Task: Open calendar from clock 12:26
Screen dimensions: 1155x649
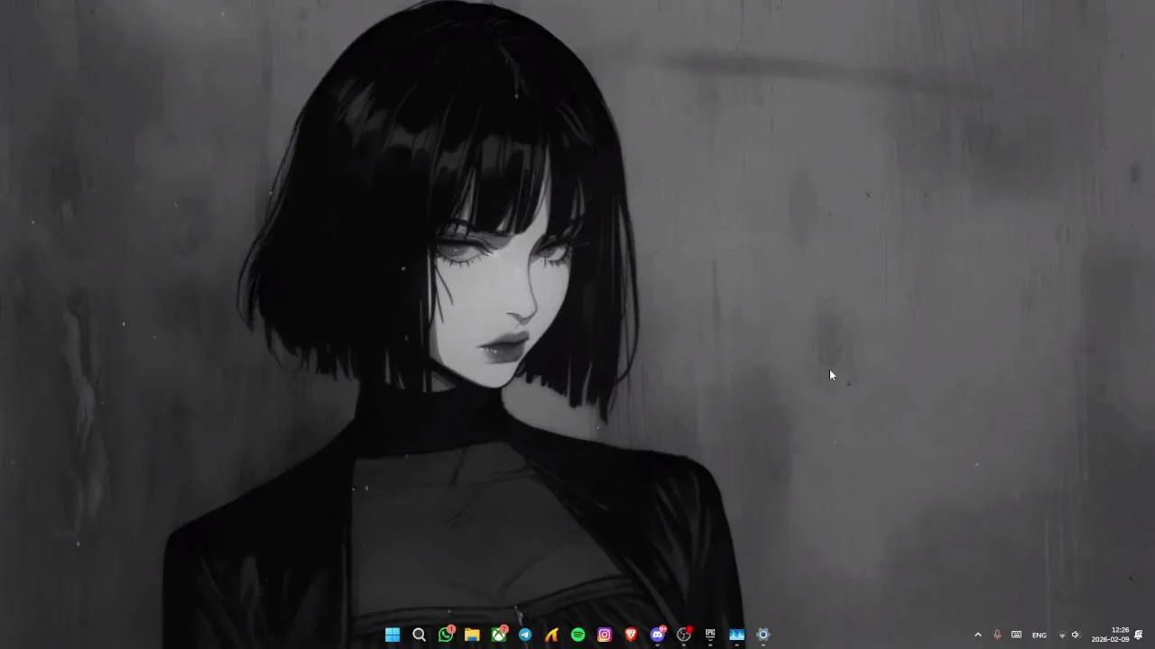Action: [1110, 635]
